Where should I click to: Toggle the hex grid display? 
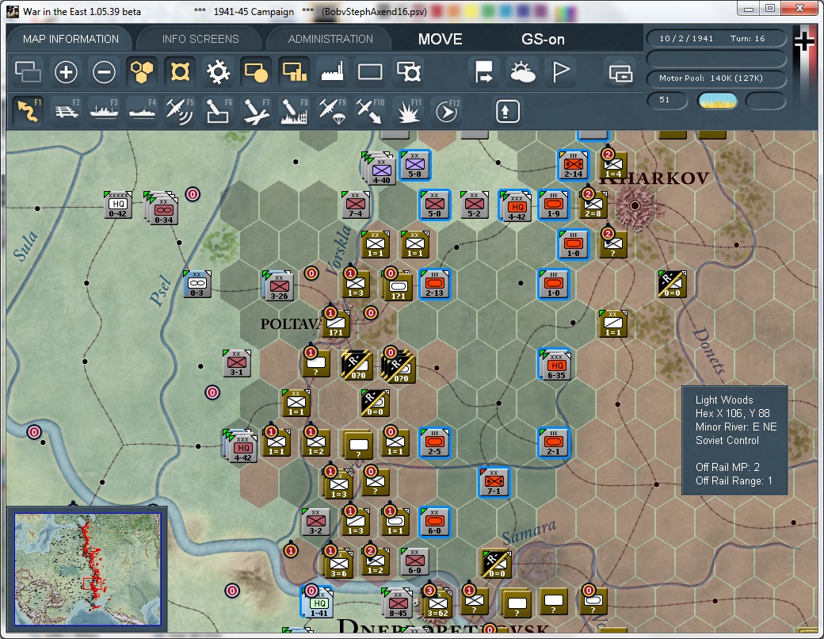pos(142,72)
